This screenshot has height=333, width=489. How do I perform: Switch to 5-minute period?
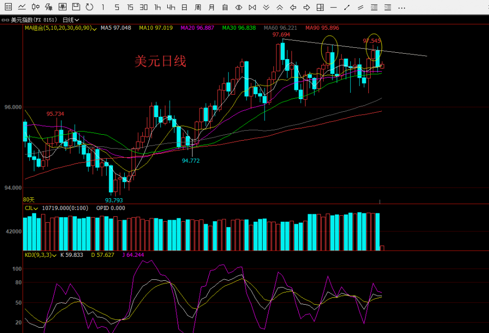tap(117, 7)
